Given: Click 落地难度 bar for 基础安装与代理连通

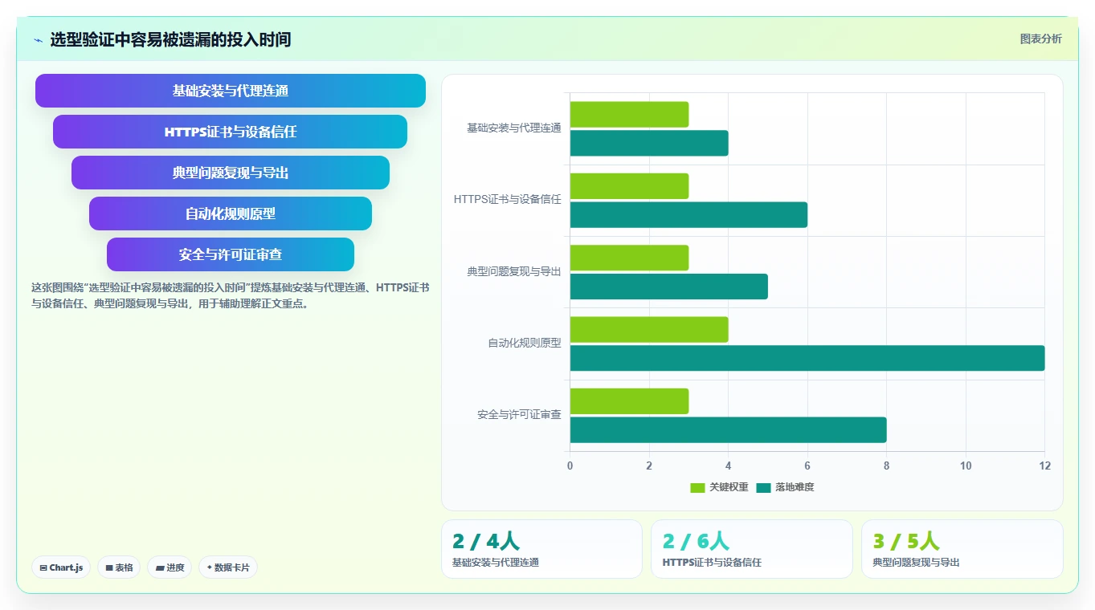Looking at the screenshot, I should tap(649, 143).
